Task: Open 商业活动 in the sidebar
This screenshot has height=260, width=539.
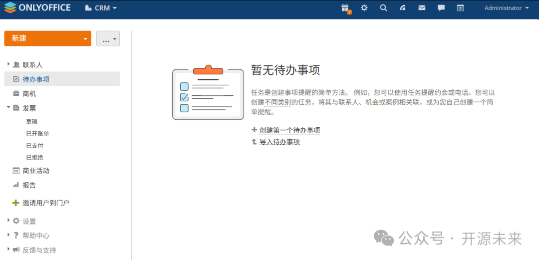Action: click(x=36, y=171)
